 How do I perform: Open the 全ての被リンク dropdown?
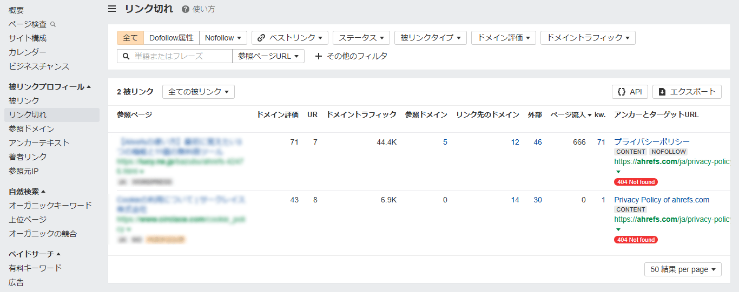pyautogui.click(x=199, y=92)
